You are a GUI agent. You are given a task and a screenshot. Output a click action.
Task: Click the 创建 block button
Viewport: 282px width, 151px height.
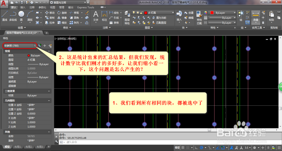tap(189, 13)
